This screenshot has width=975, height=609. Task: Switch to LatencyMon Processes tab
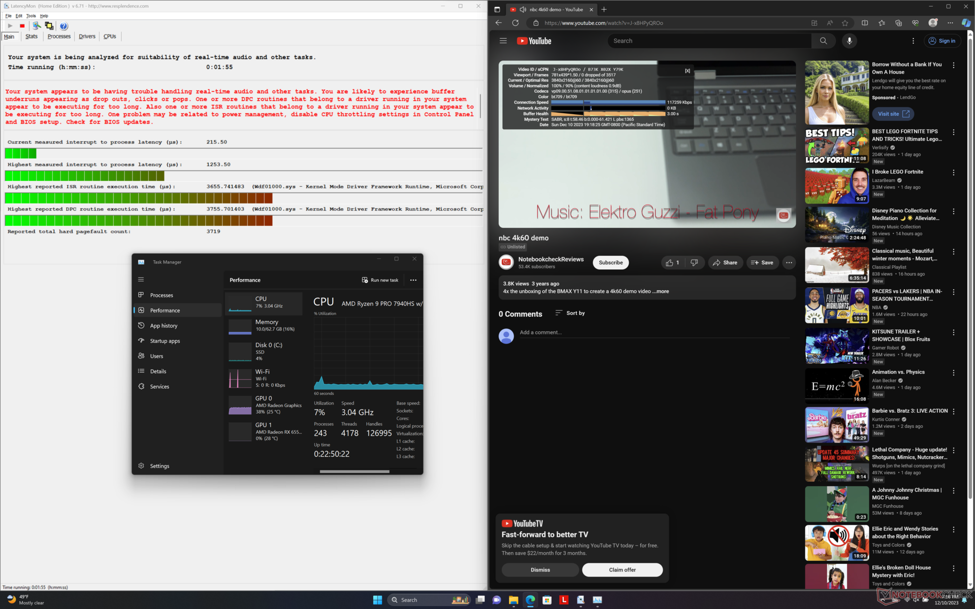click(x=59, y=37)
